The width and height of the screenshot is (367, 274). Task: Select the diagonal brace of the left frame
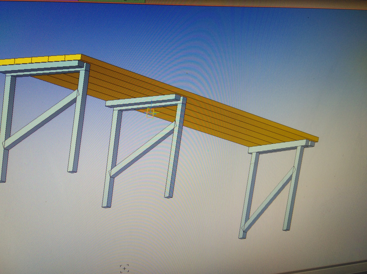pyautogui.click(x=41, y=120)
